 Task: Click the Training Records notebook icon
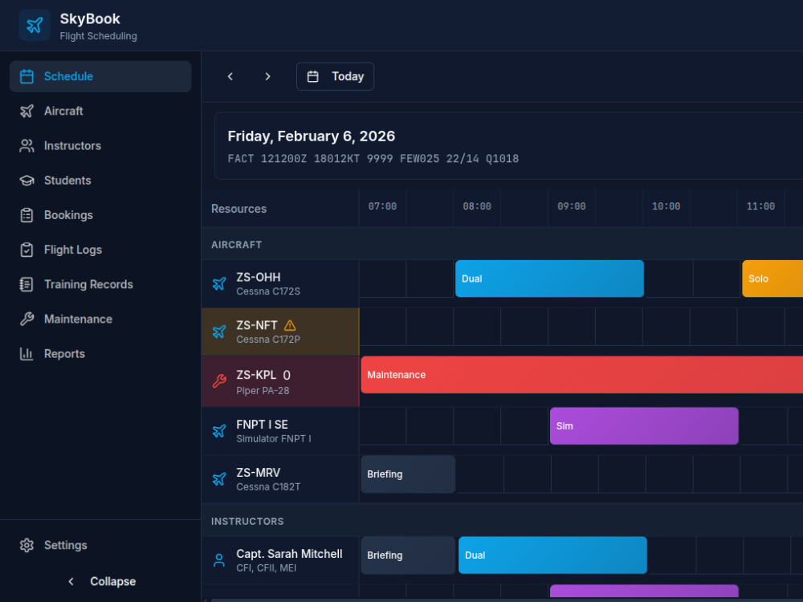[26, 285]
